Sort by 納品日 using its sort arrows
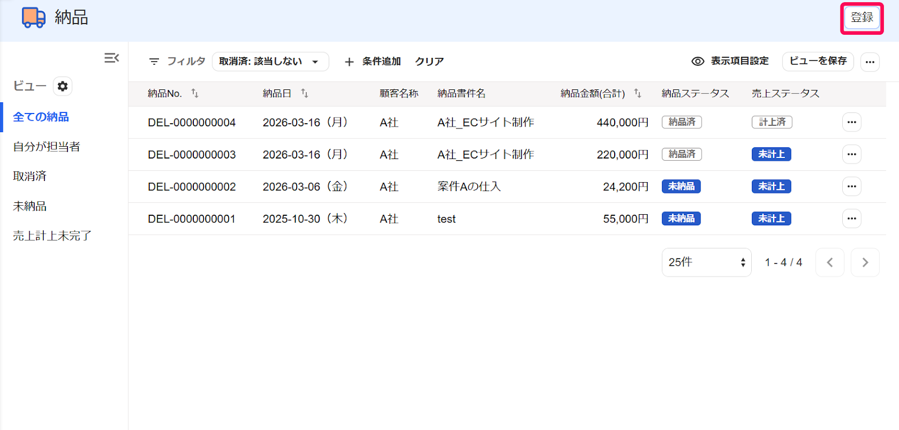This screenshot has height=430, width=899. coord(305,93)
